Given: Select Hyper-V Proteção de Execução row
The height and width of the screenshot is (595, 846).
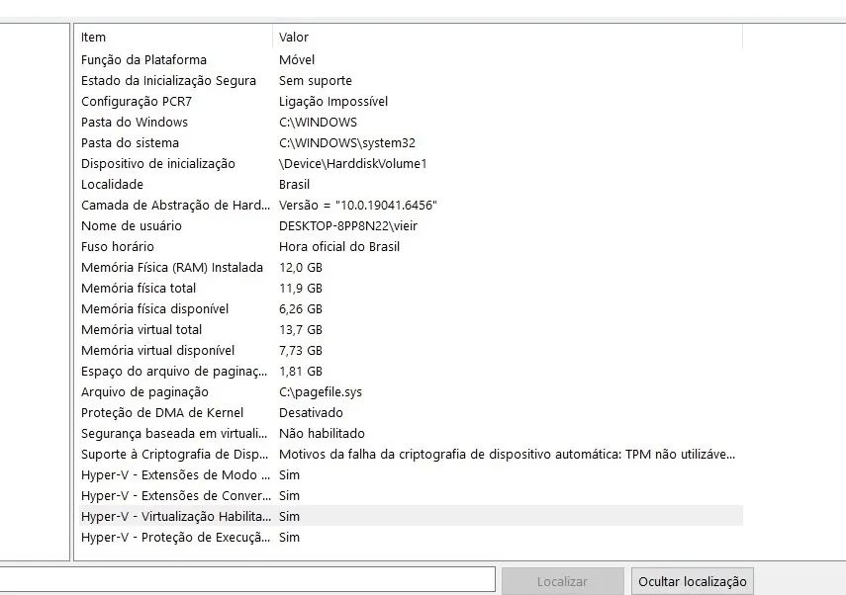Looking at the screenshot, I should [x=411, y=538].
